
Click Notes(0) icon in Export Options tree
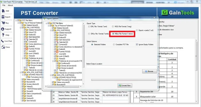point(57,59)
